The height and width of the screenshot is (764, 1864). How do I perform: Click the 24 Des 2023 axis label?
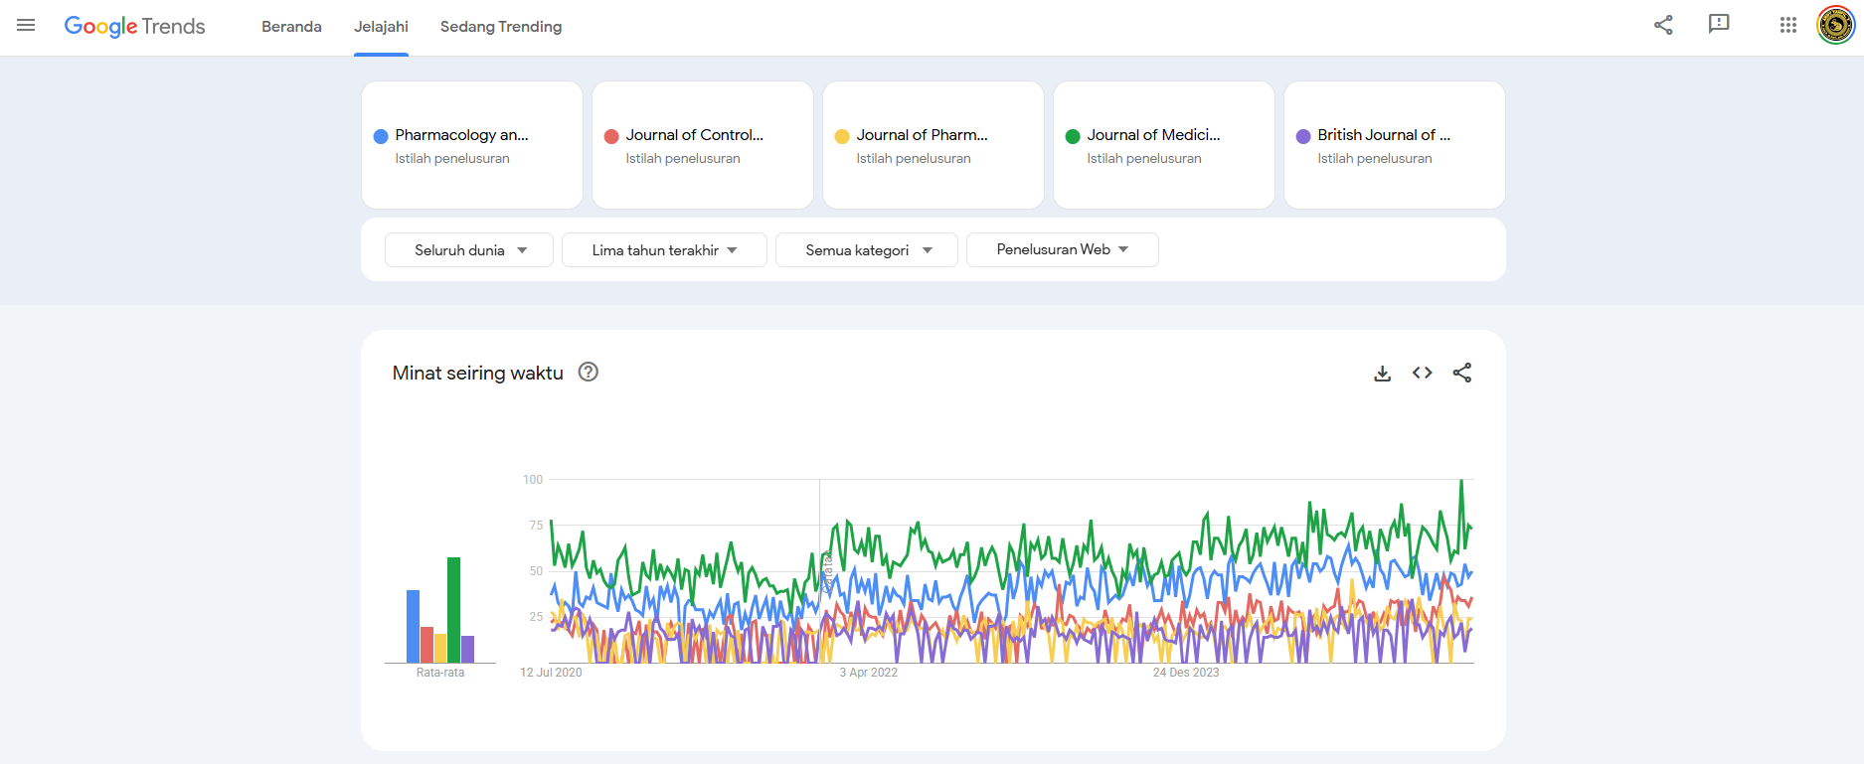[1186, 673]
